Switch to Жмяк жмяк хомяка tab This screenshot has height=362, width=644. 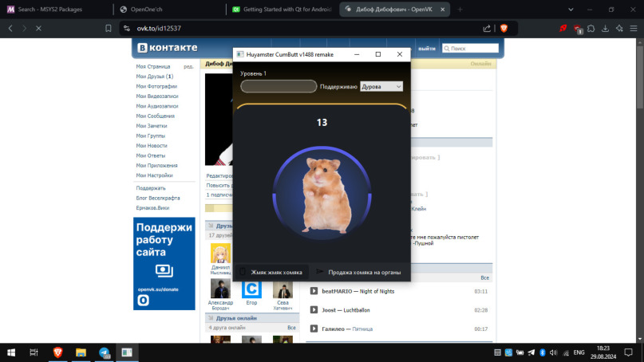pos(271,272)
